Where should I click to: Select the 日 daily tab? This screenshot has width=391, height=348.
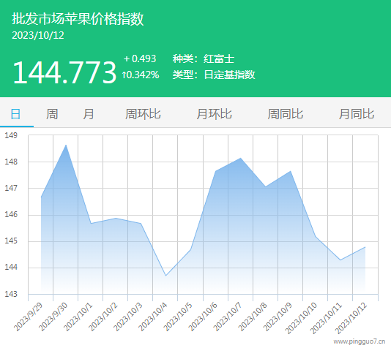pyautogui.click(x=15, y=114)
